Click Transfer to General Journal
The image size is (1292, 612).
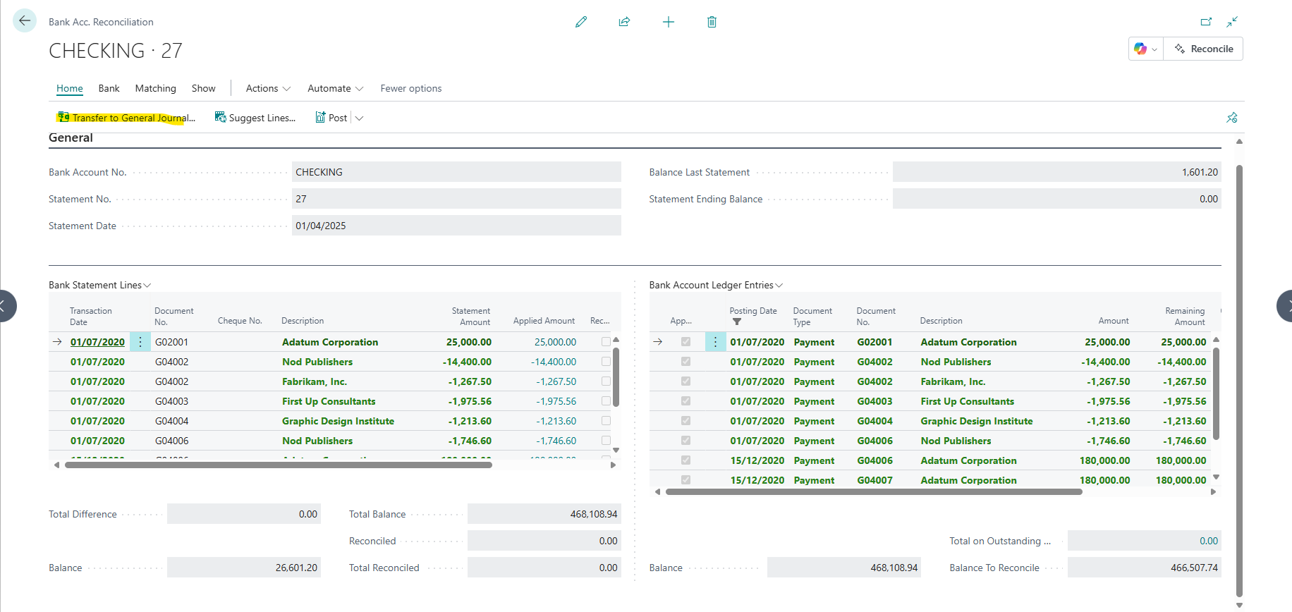point(126,118)
